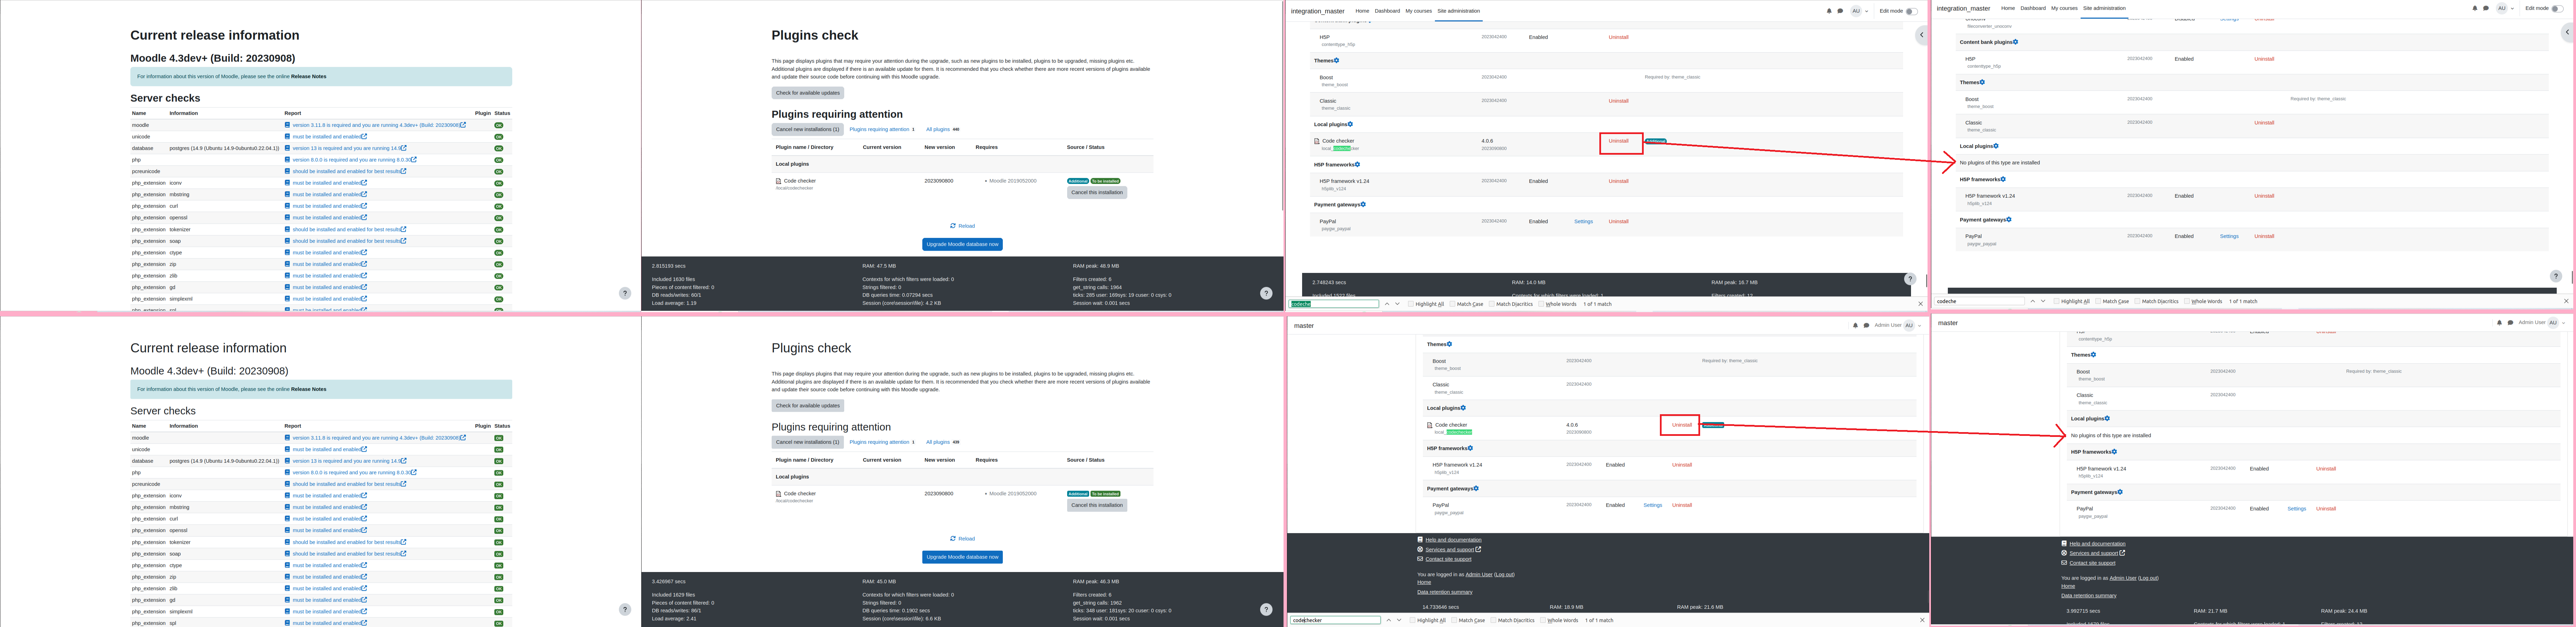Click notification bell on integration_master page without local plugins
The image size is (2576, 627).
tap(2475, 8)
